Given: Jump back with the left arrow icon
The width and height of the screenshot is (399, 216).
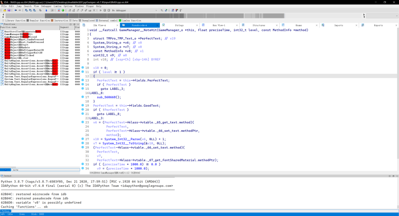Looking at the screenshot, I should pyautogui.click(x=16, y=10).
